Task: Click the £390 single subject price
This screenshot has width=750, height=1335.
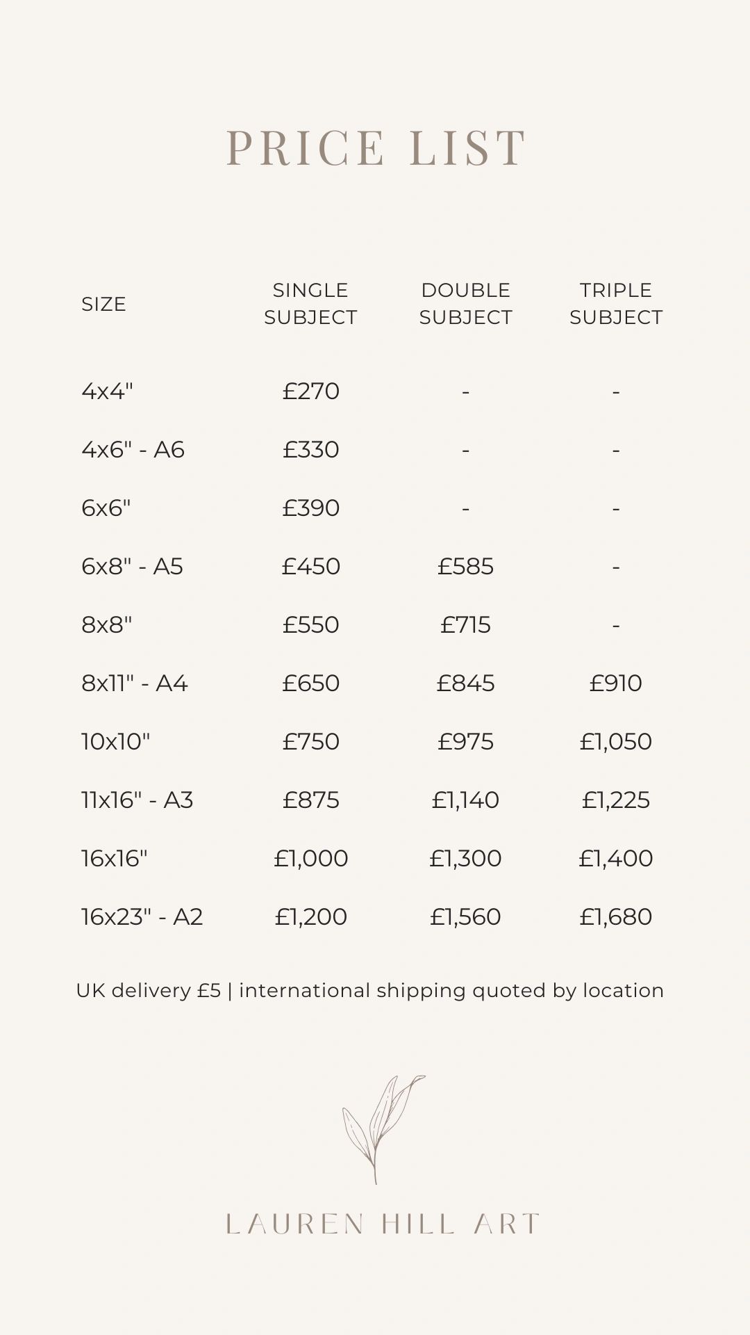Action: (310, 508)
